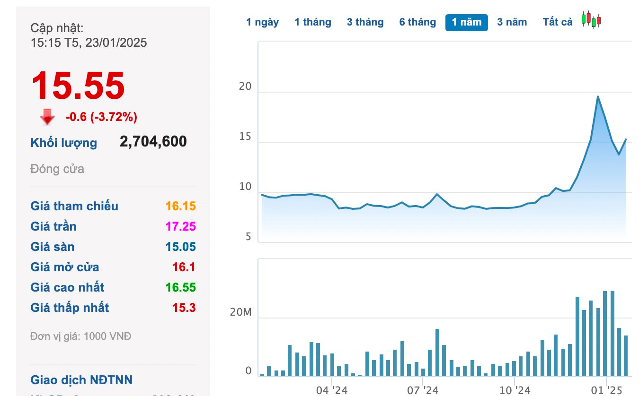The width and height of the screenshot is (639, 396).
Task: Click the 'Giá sàn' label
Action: [x=53, y=247]
